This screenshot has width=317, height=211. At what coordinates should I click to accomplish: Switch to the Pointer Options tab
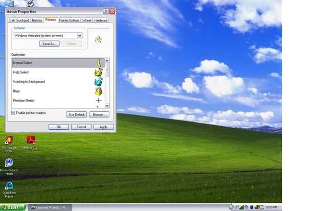(x=69, y=20)
